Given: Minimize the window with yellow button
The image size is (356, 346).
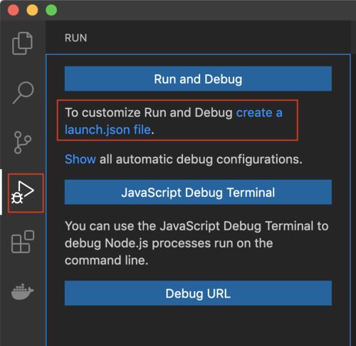Looking at the screenshot, I should tap(32, 10).
